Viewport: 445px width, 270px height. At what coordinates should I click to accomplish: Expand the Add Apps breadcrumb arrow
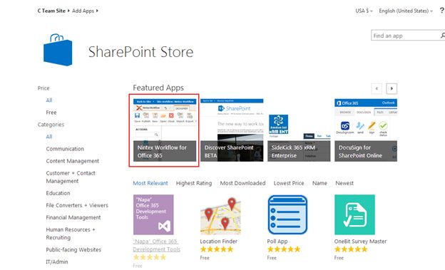coord(97,11)
